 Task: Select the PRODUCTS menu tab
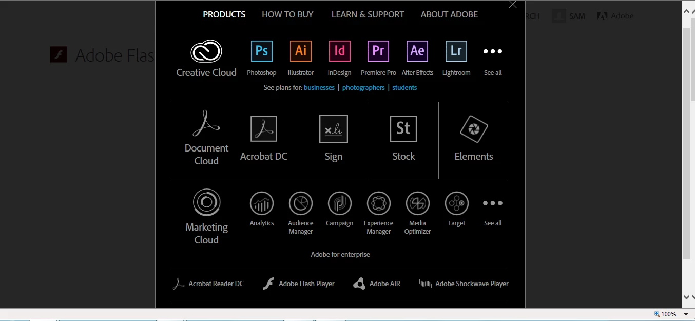[224, 14]
